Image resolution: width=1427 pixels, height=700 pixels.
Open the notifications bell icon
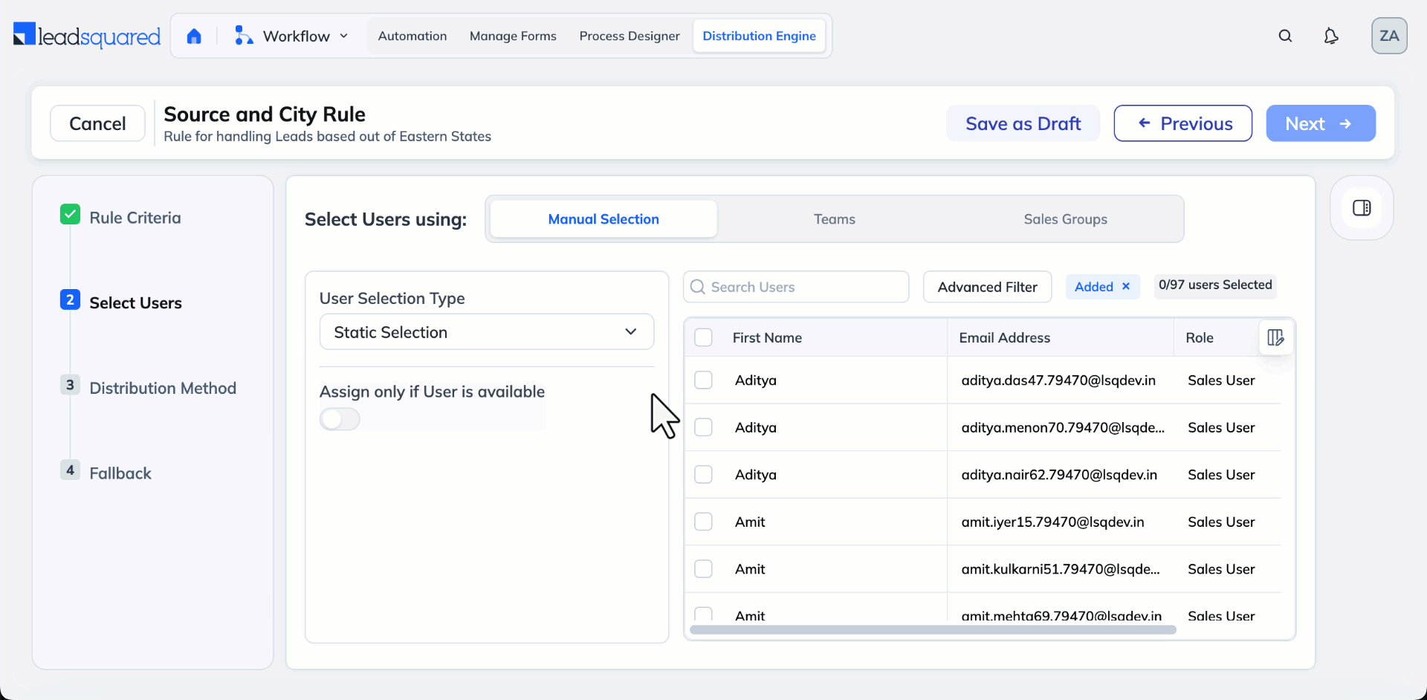coord(1331,36)
